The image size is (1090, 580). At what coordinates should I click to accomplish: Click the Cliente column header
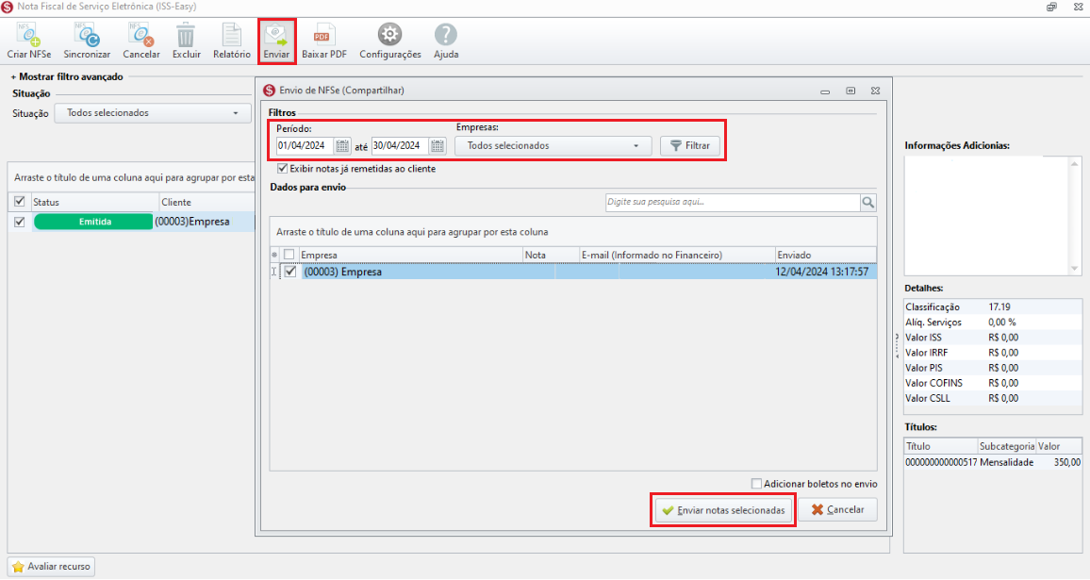(207, 202)
